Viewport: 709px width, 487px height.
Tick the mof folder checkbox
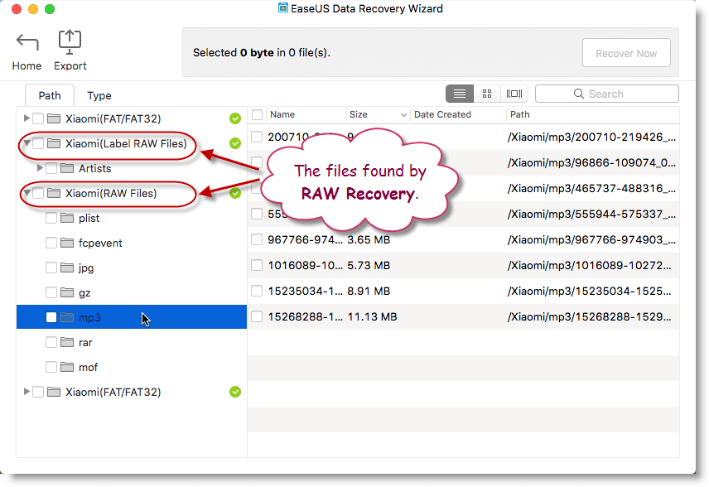click(x=51, y=367)
